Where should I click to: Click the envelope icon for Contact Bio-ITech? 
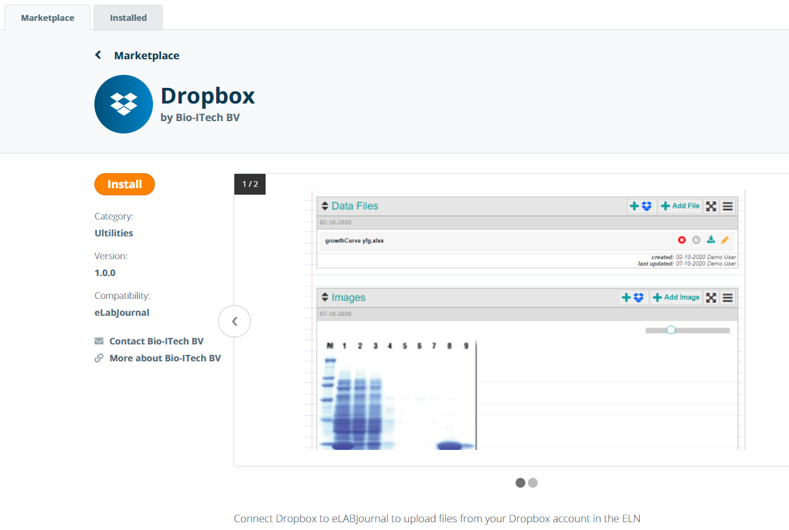coord(99,341)
